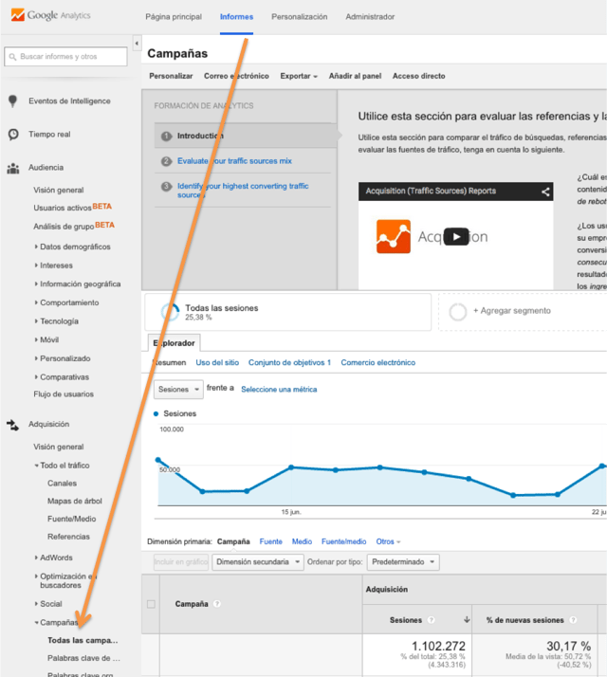Click the Acceso directo button
This screenshot has width=607, height=677.
point(418,76)
